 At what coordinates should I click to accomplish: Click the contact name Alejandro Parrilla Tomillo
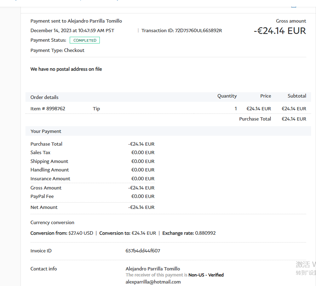[153, 269]
